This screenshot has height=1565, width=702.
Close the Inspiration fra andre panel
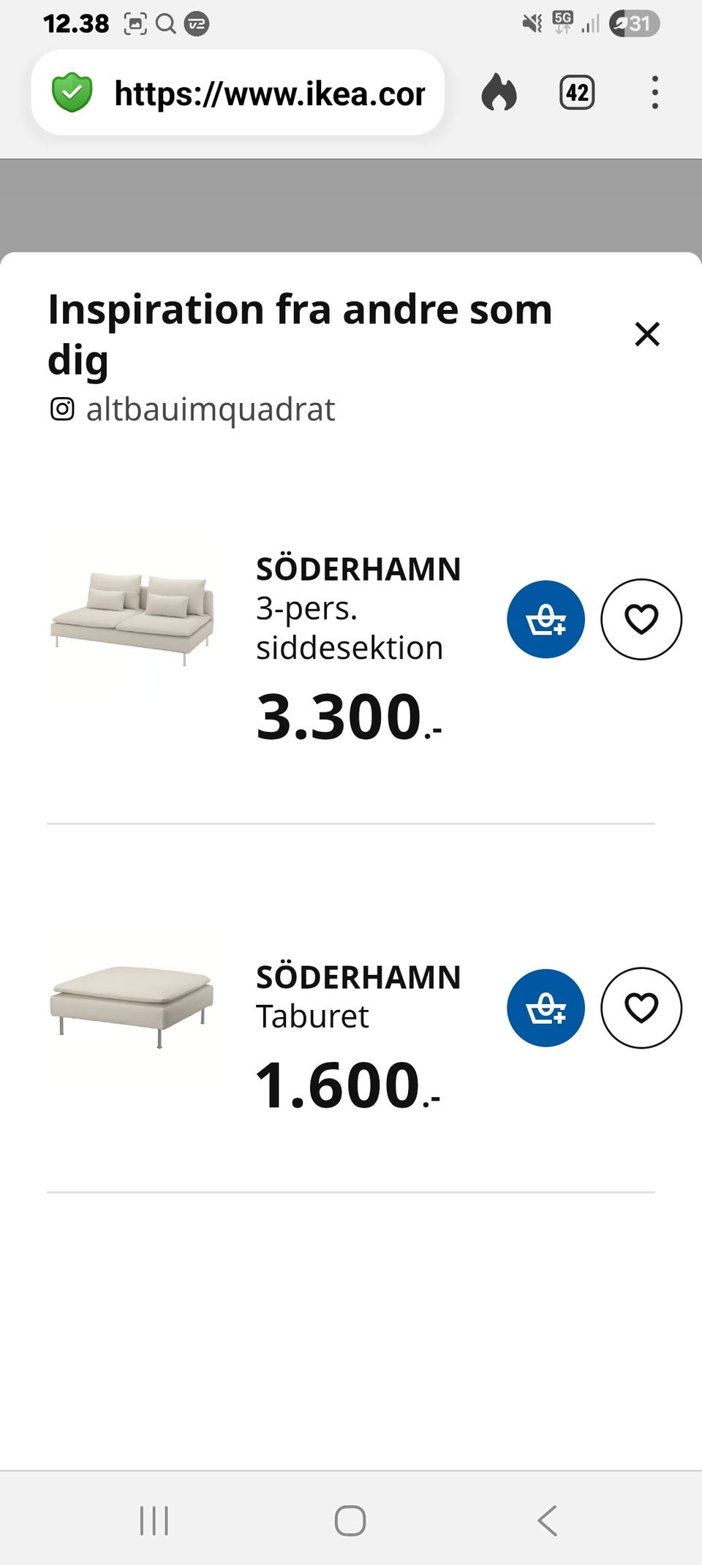(647, 334)
